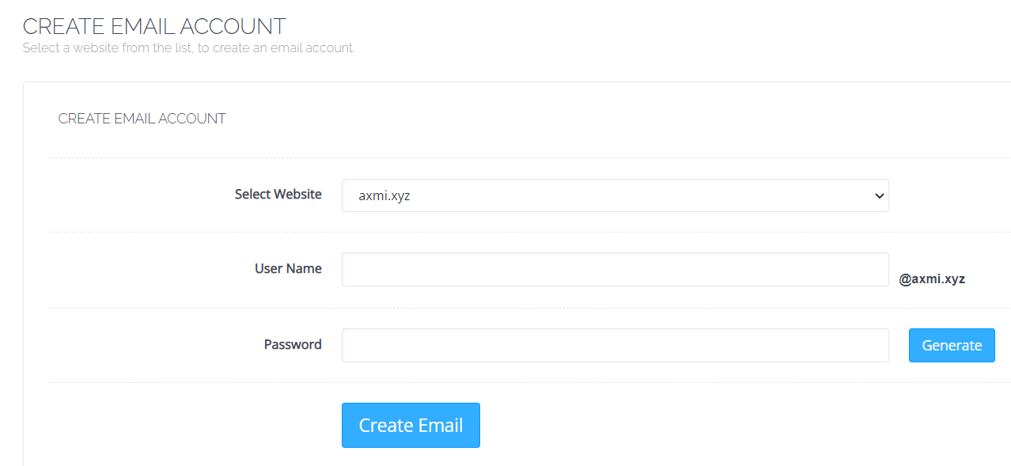The height and width of the screenshot is (466, 1011).
Task: Click the subtitle about selecting a website
Action: 189,48
